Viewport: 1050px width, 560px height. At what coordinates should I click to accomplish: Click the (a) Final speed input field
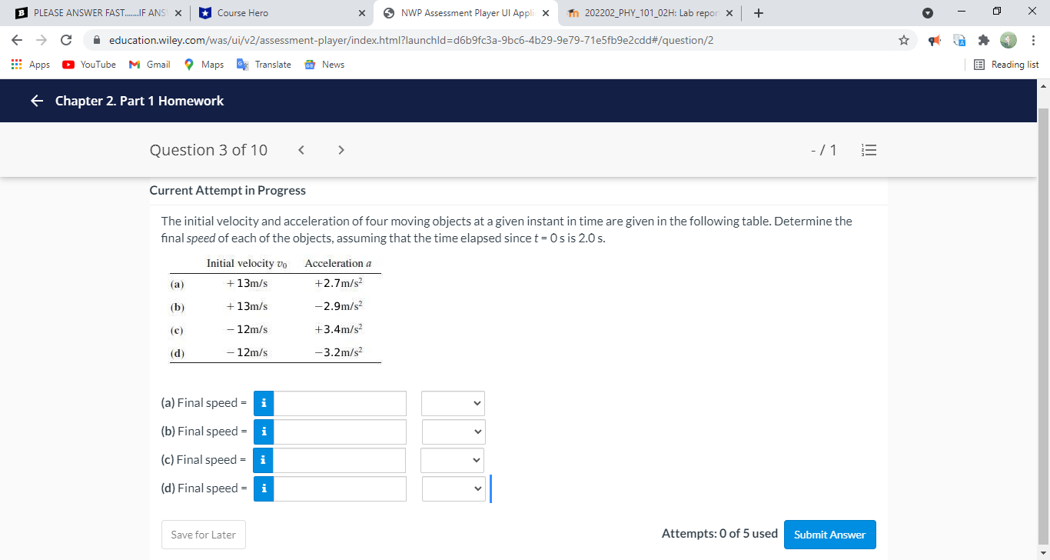(340, 403)
